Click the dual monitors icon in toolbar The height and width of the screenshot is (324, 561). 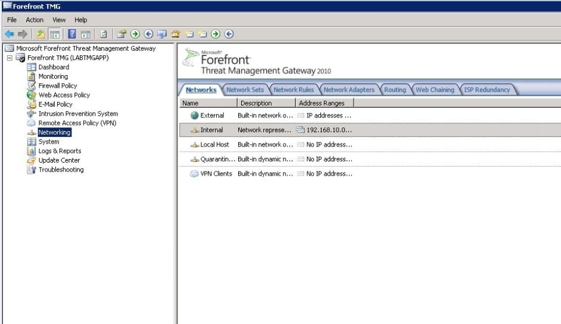[x=162, y=34]
